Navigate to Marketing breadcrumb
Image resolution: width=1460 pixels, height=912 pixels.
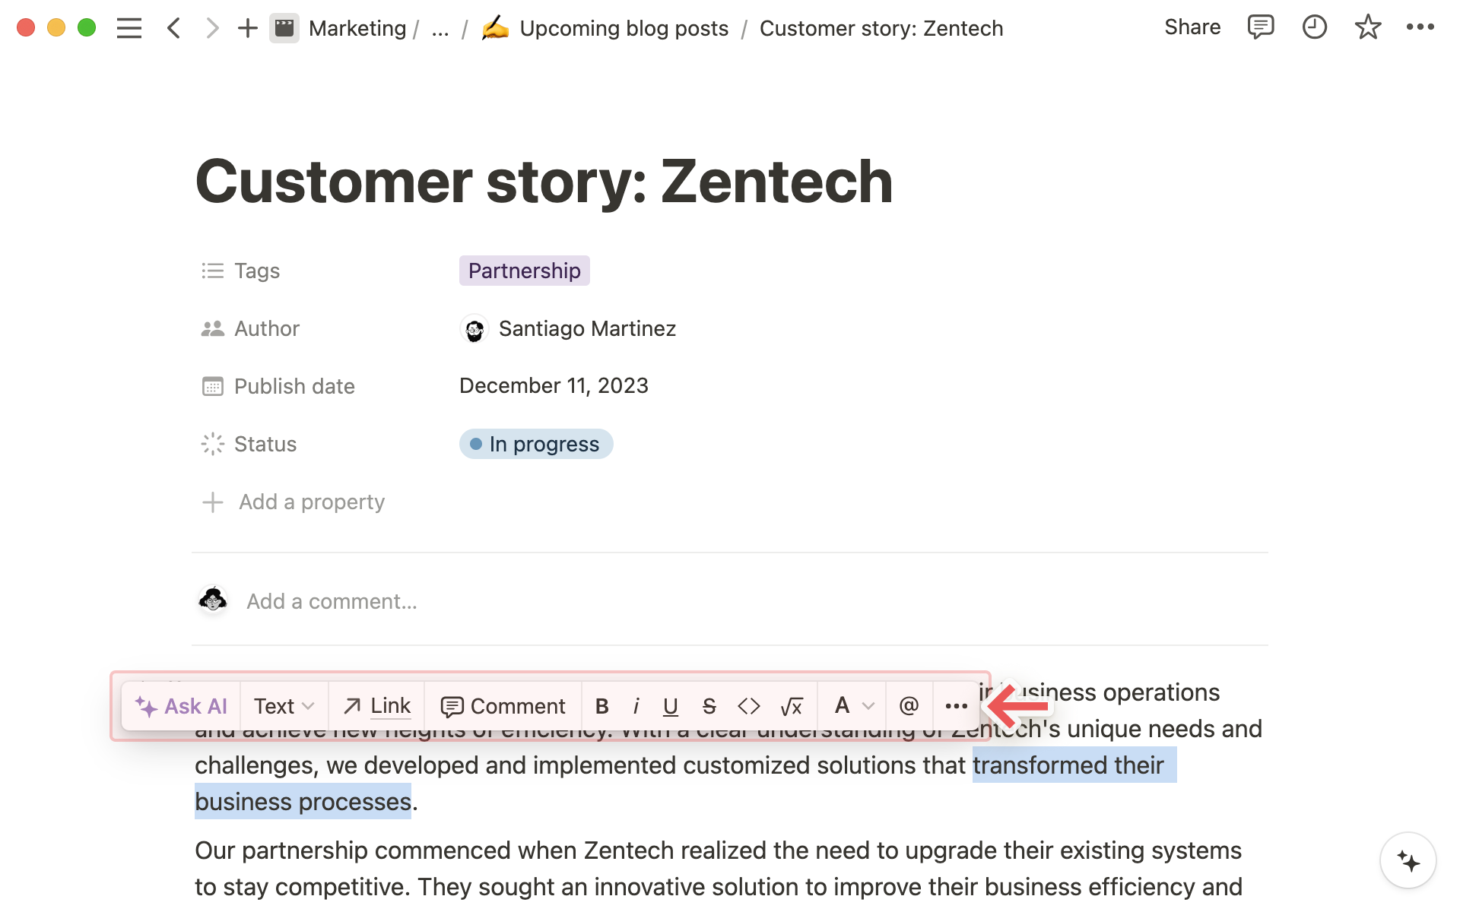357,29
